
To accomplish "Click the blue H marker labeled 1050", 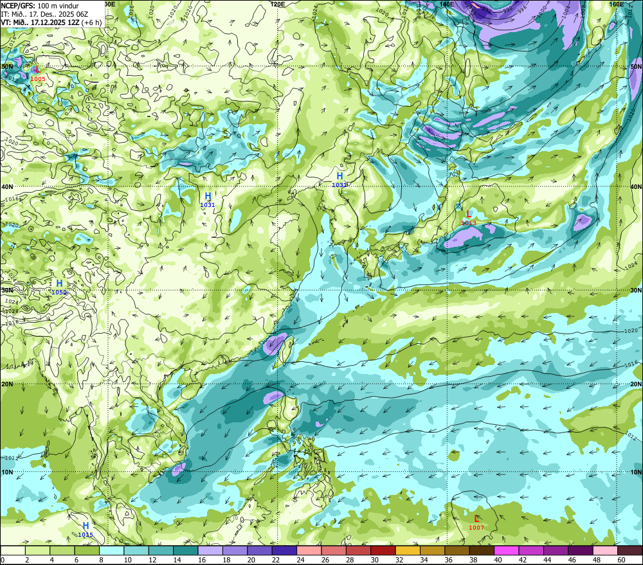I will [x=59, y=283].
